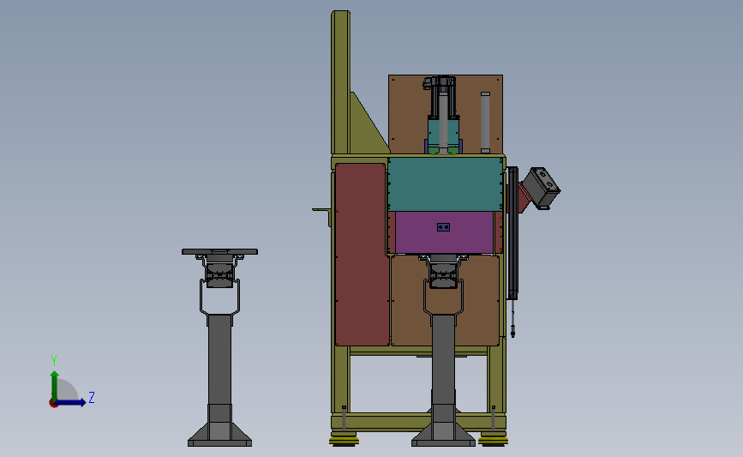
Task: Select the upper brown back panel
Action: [408, 114]
